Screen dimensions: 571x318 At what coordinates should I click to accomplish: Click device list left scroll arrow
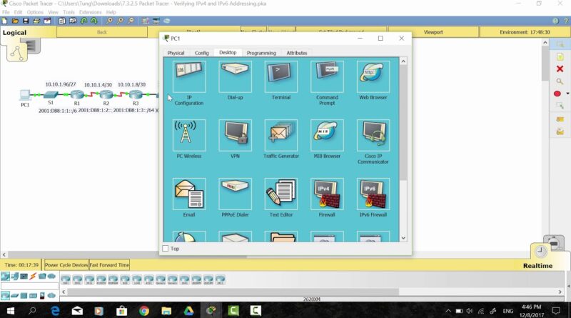coord(64,292)
